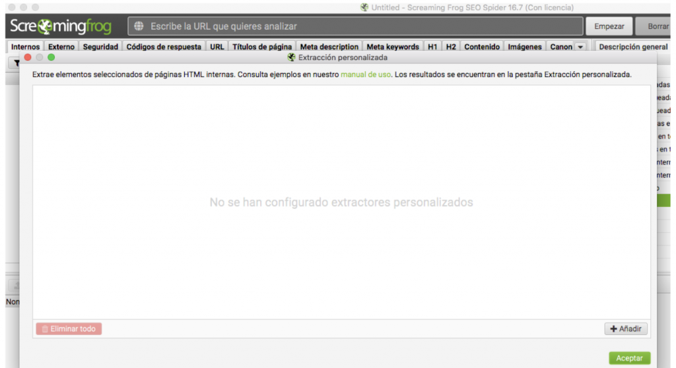676x368 pixels.
Task: Open the Canon tab
Action: [x=561, y=47]
